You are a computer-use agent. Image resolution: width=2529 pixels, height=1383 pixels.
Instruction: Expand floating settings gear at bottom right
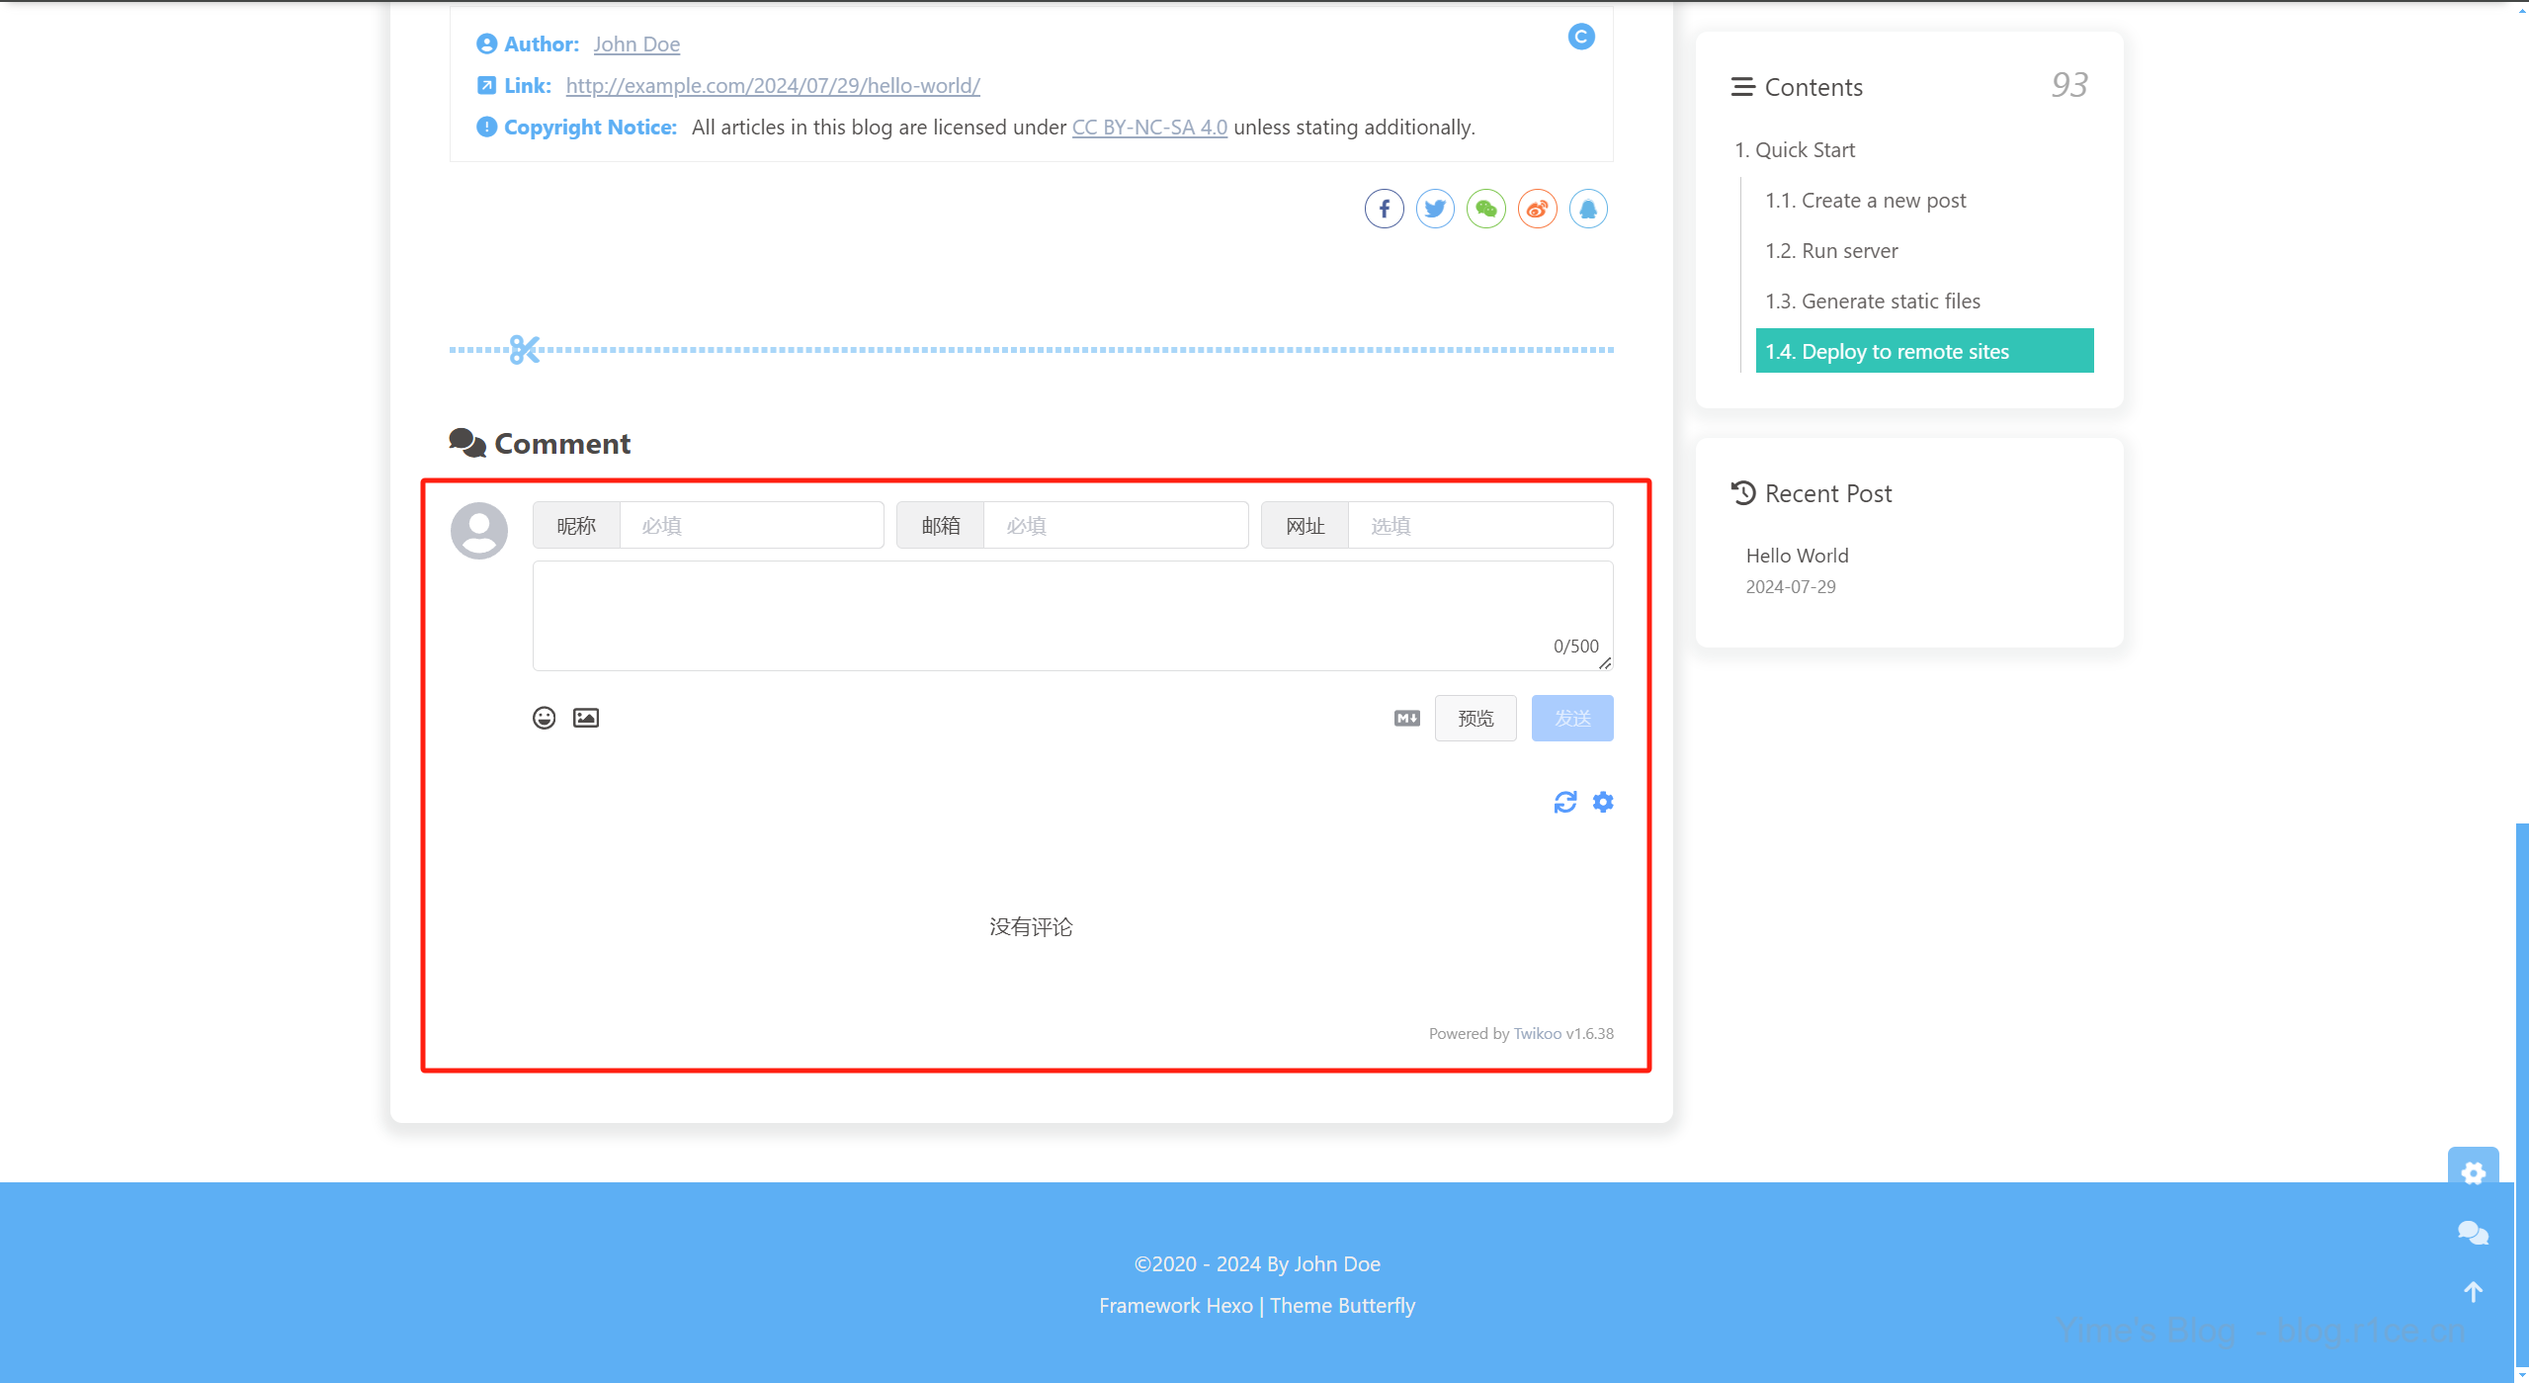(x=2473, y=1172)
